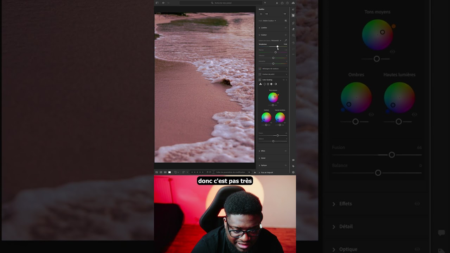The width and height of the screenshot is (450, 253).
Task: Click the Ombres color wheel
Action: (x=266, y=117)
